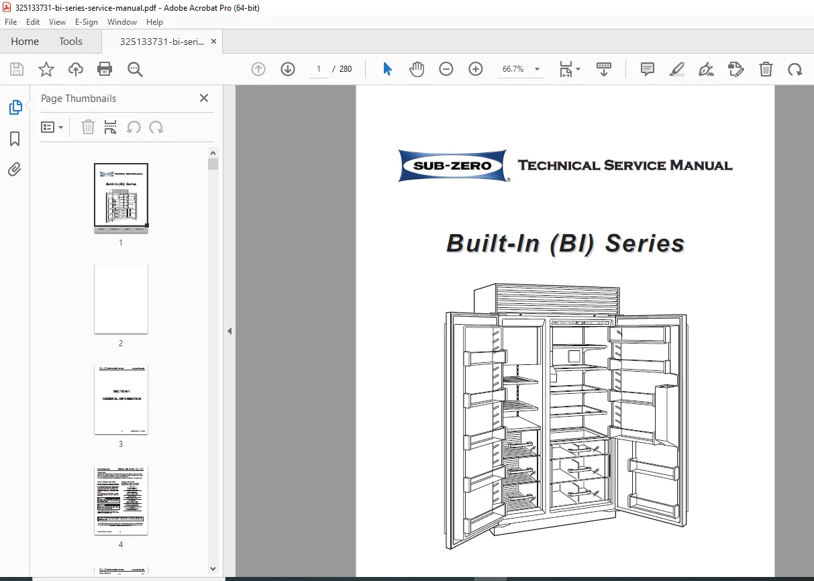
Task: Rotate pages counterclockwise in thumbnails panel
Action: pos(134,127)
